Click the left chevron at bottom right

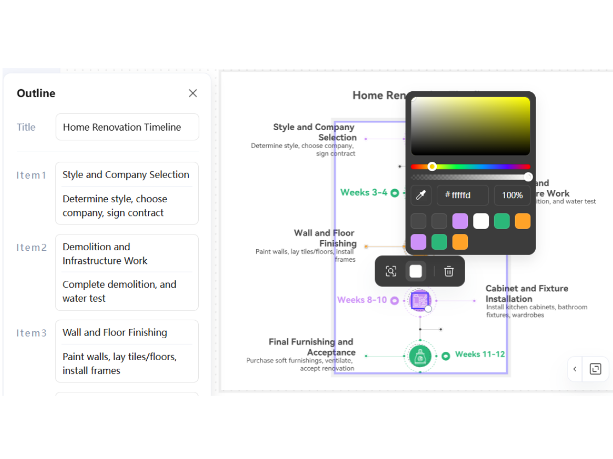pos(575,369)
